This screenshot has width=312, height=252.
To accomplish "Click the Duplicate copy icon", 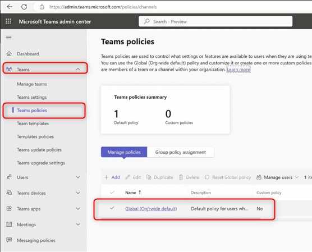I will point(149,177).
